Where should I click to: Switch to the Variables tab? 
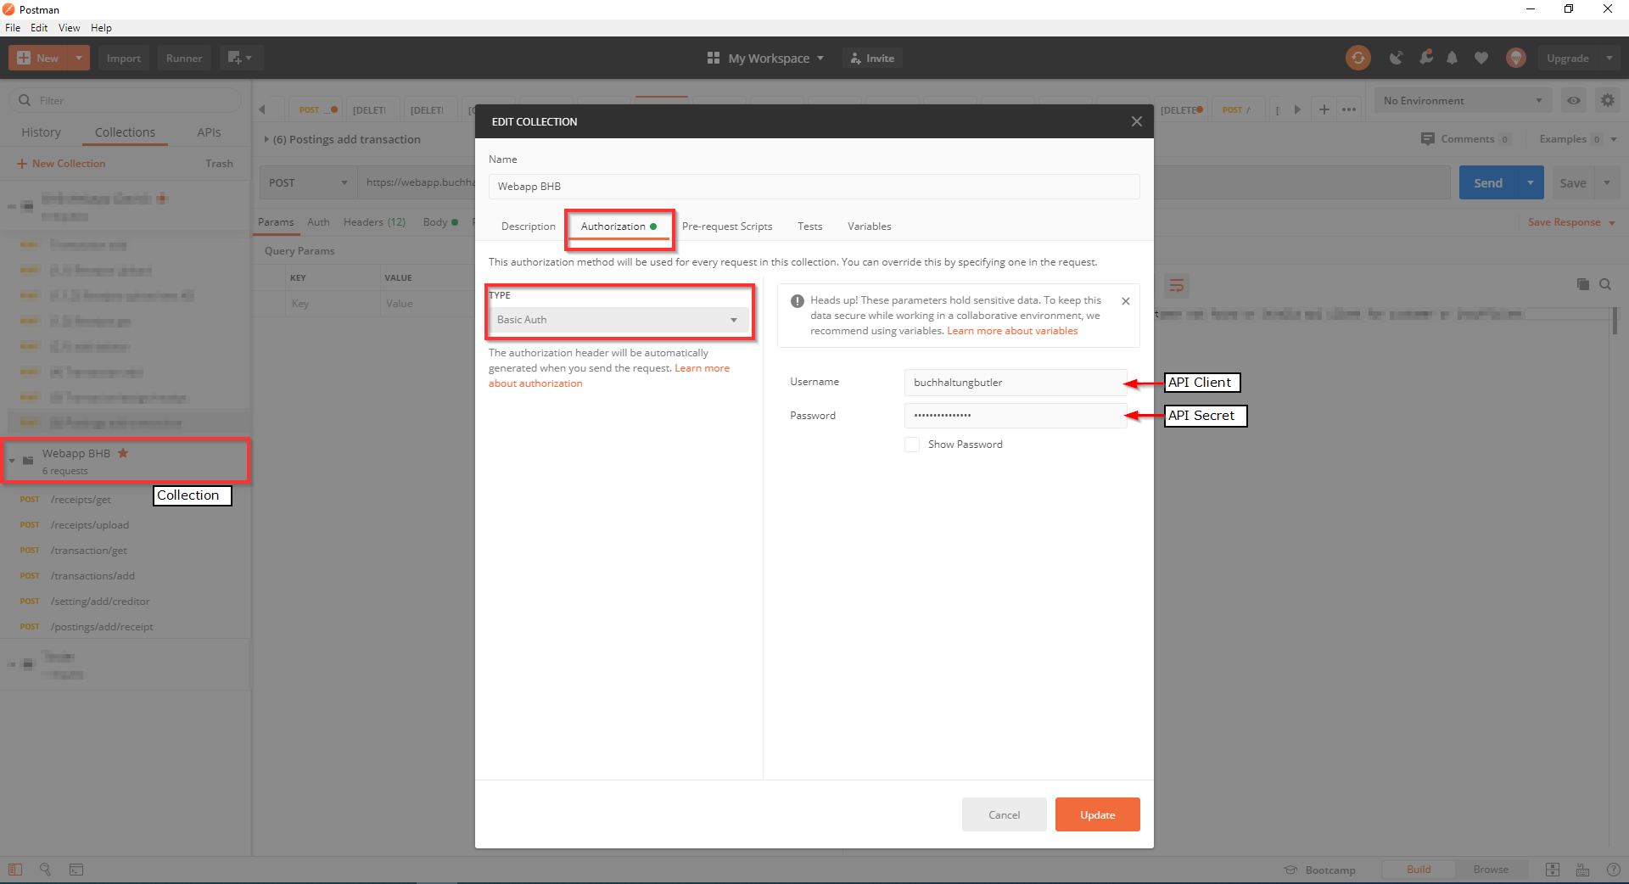point(869,227)
